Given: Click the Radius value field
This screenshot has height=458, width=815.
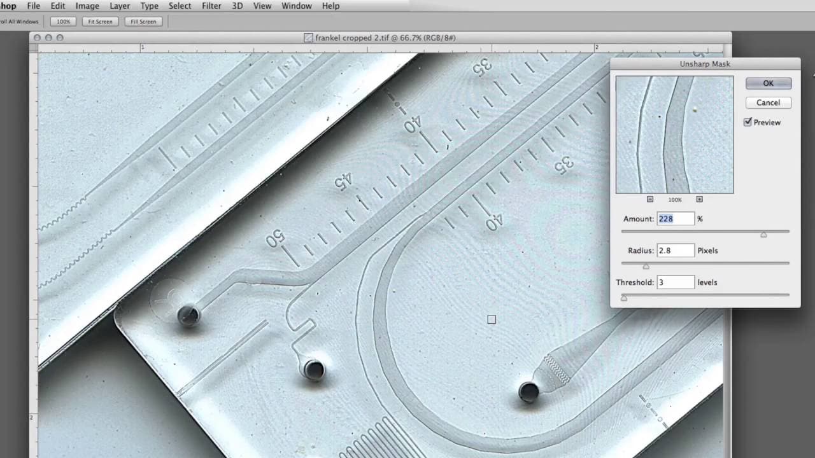Looking at the screenshot, I should point(676,251).
